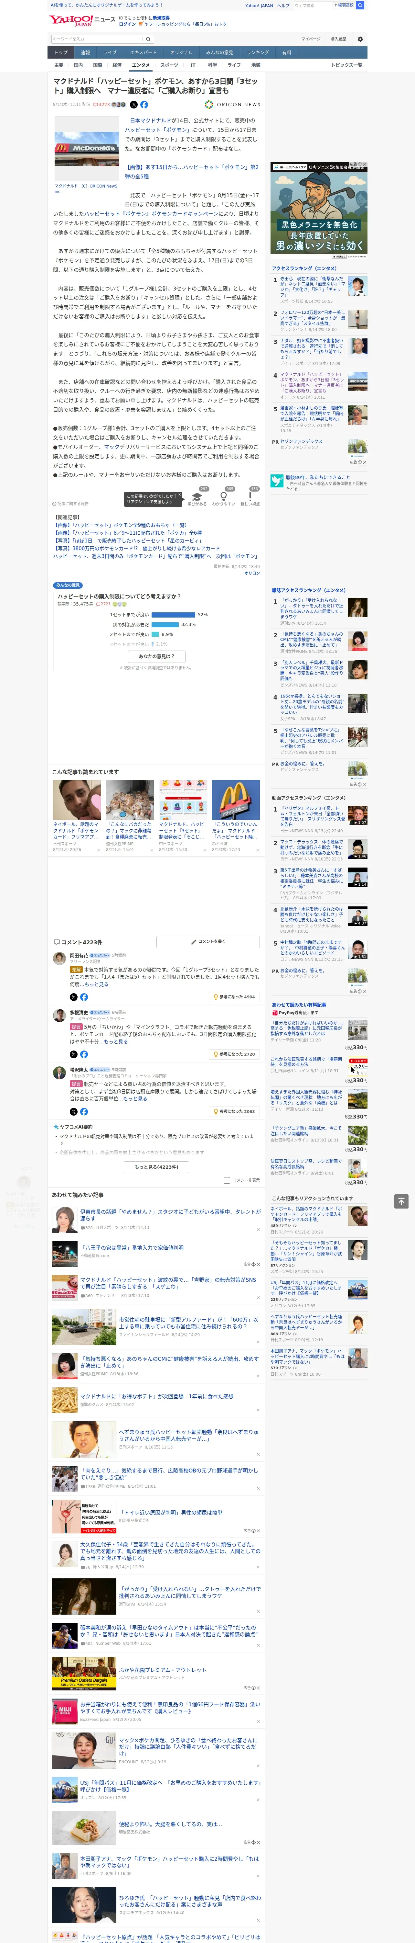Mark 増沢隆太's comment 参考になった 2063

[234, 1111]
